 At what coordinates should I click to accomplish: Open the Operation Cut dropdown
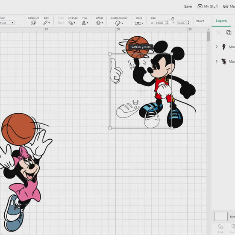[x=7, y=23]
